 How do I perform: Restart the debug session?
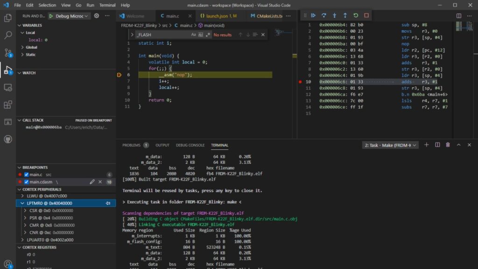(356, 15)
